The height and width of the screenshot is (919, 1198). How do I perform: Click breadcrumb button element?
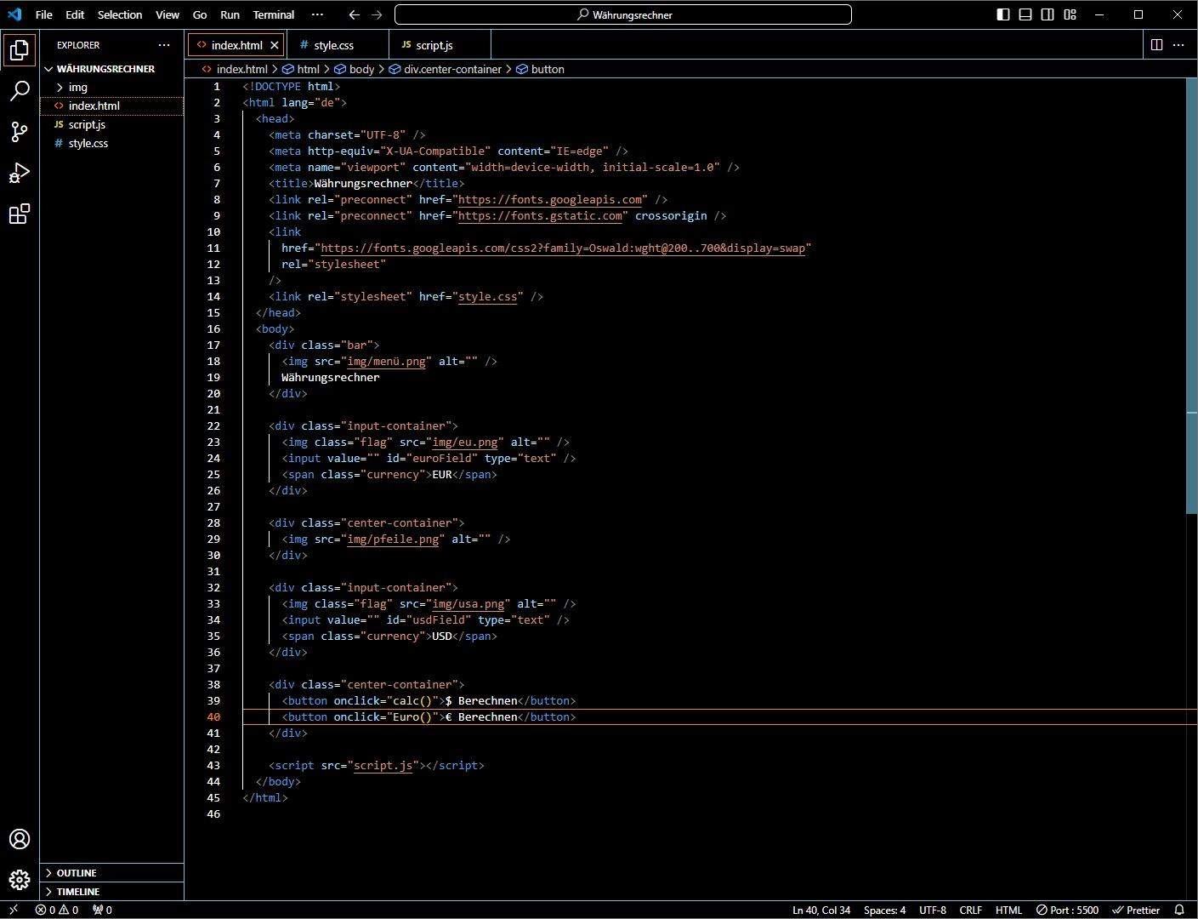coord(540,69)
